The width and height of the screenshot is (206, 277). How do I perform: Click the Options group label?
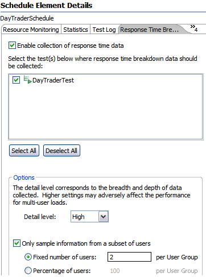[x=24, y=177]
